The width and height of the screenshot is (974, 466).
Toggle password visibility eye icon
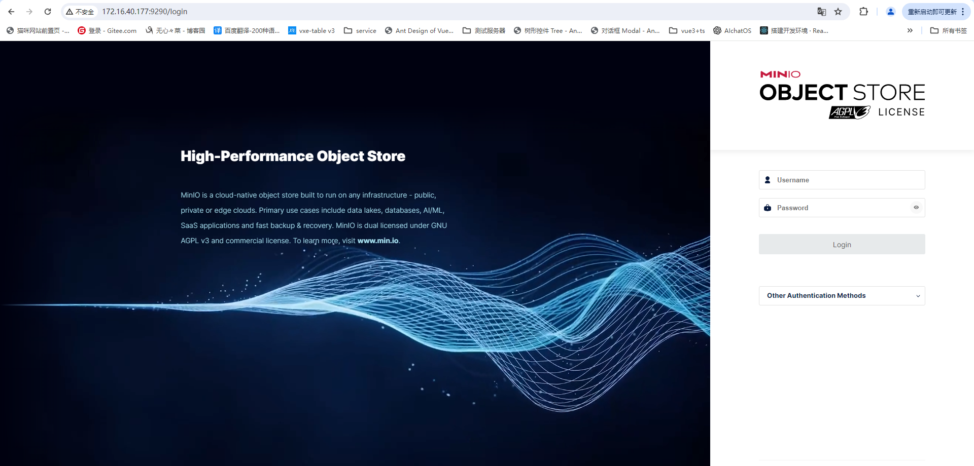pyautogui.click(x=916, y=207)
